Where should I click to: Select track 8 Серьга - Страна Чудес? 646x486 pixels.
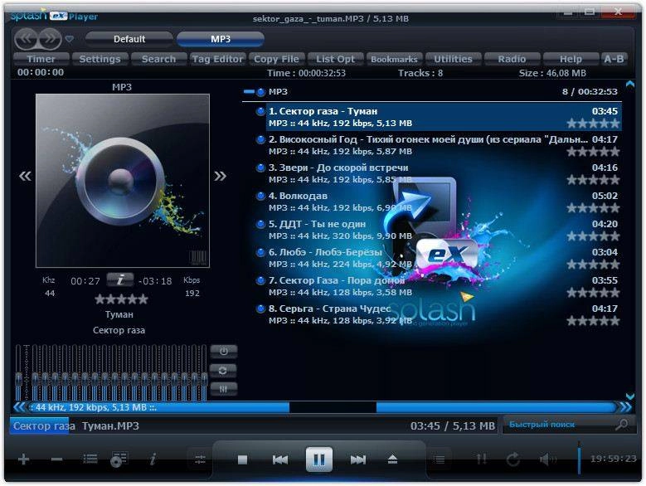pyautogui.click(x=444, y=314)
